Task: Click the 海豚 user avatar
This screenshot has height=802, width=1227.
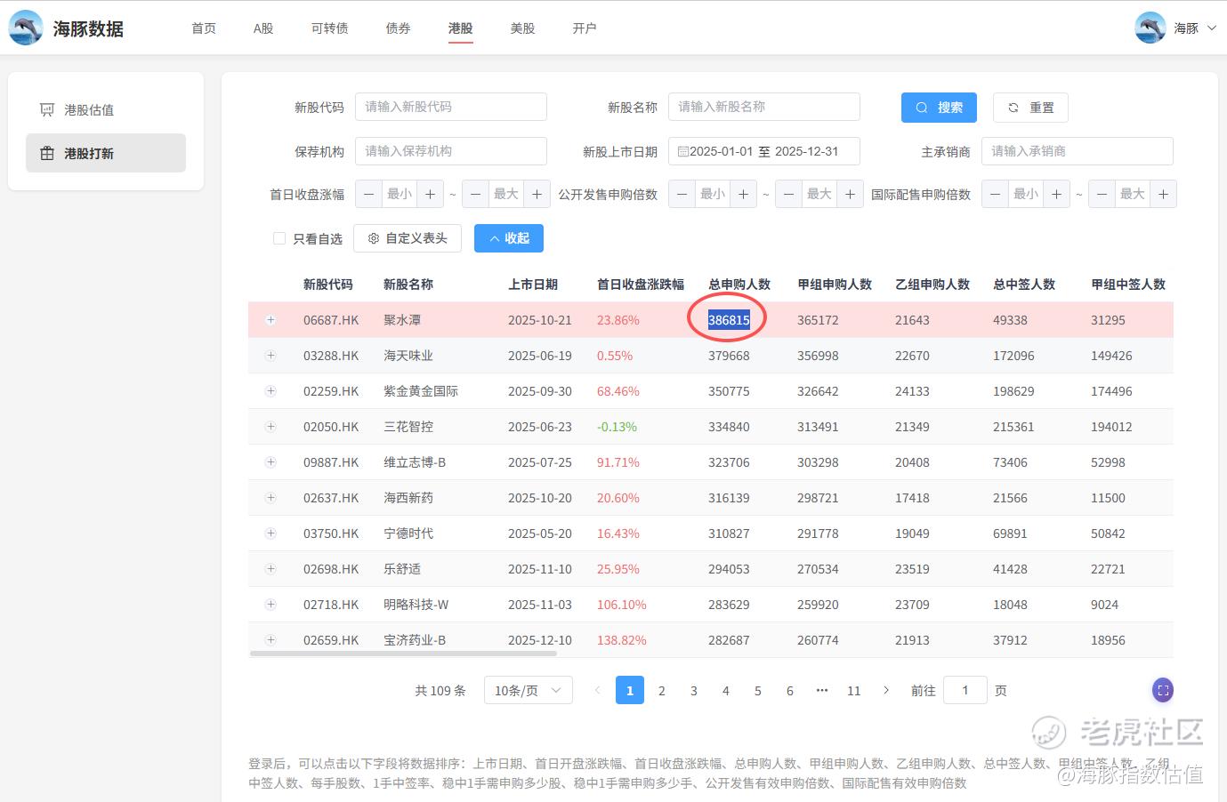Action: (1150, 28)
